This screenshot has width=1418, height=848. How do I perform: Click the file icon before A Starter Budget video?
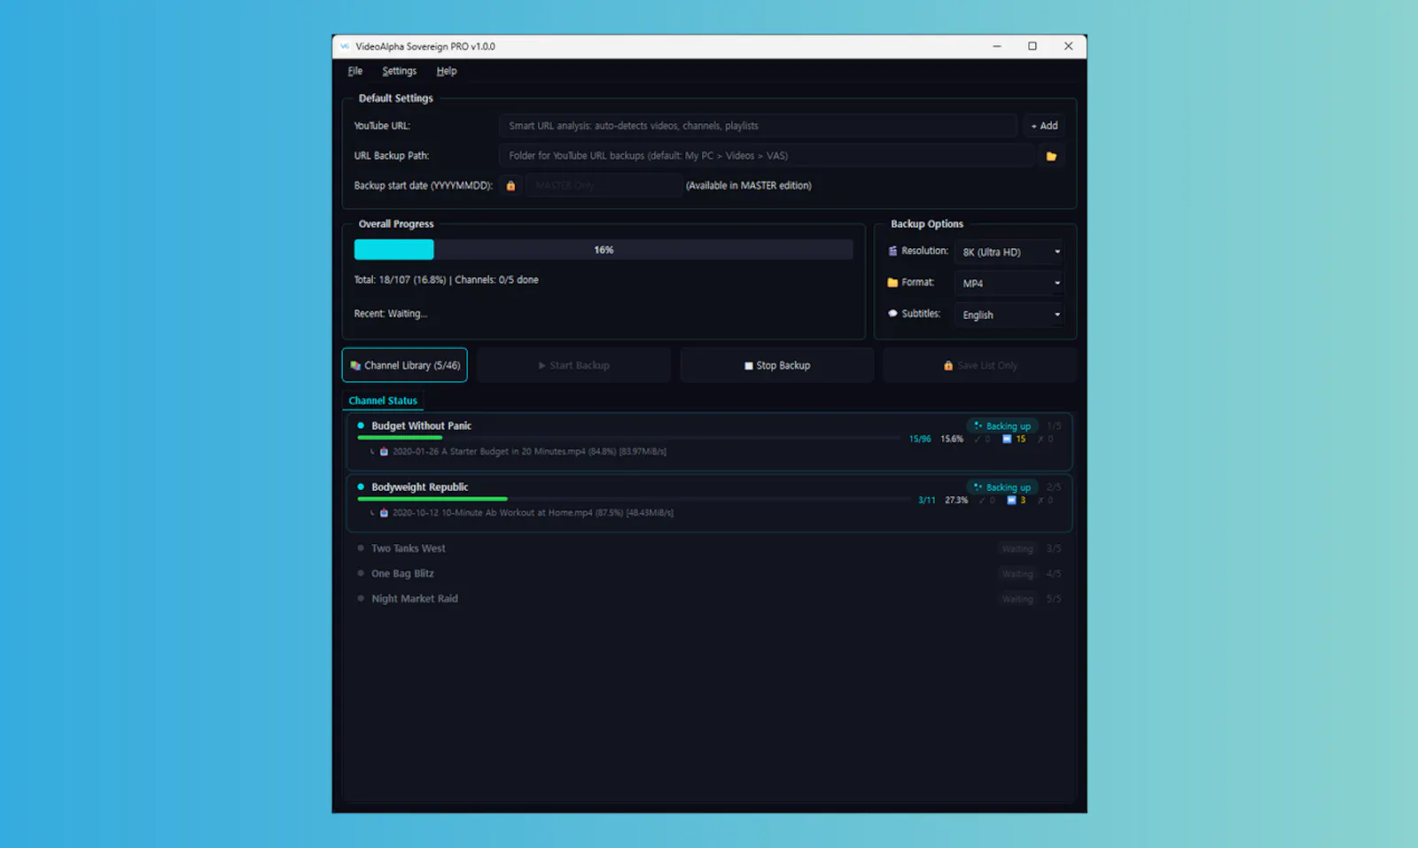pos(384,452)
